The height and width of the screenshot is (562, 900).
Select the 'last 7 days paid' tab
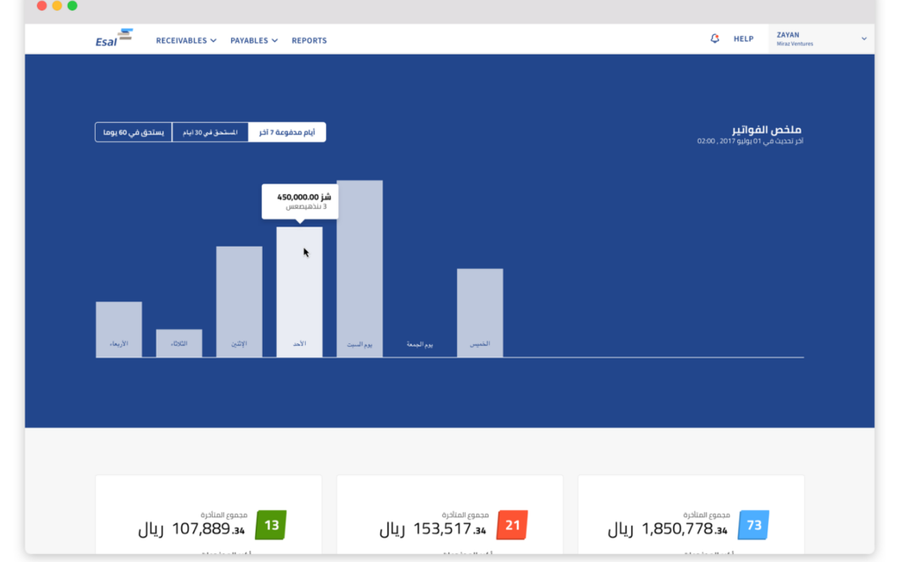pos(287,133)
